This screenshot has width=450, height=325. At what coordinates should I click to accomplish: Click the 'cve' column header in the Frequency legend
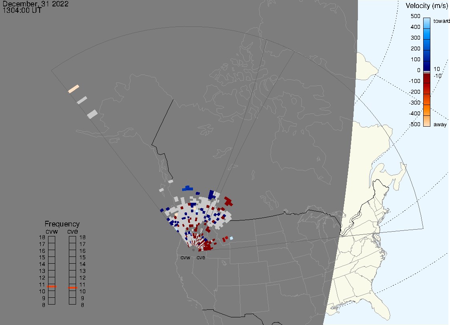(72, 232)
